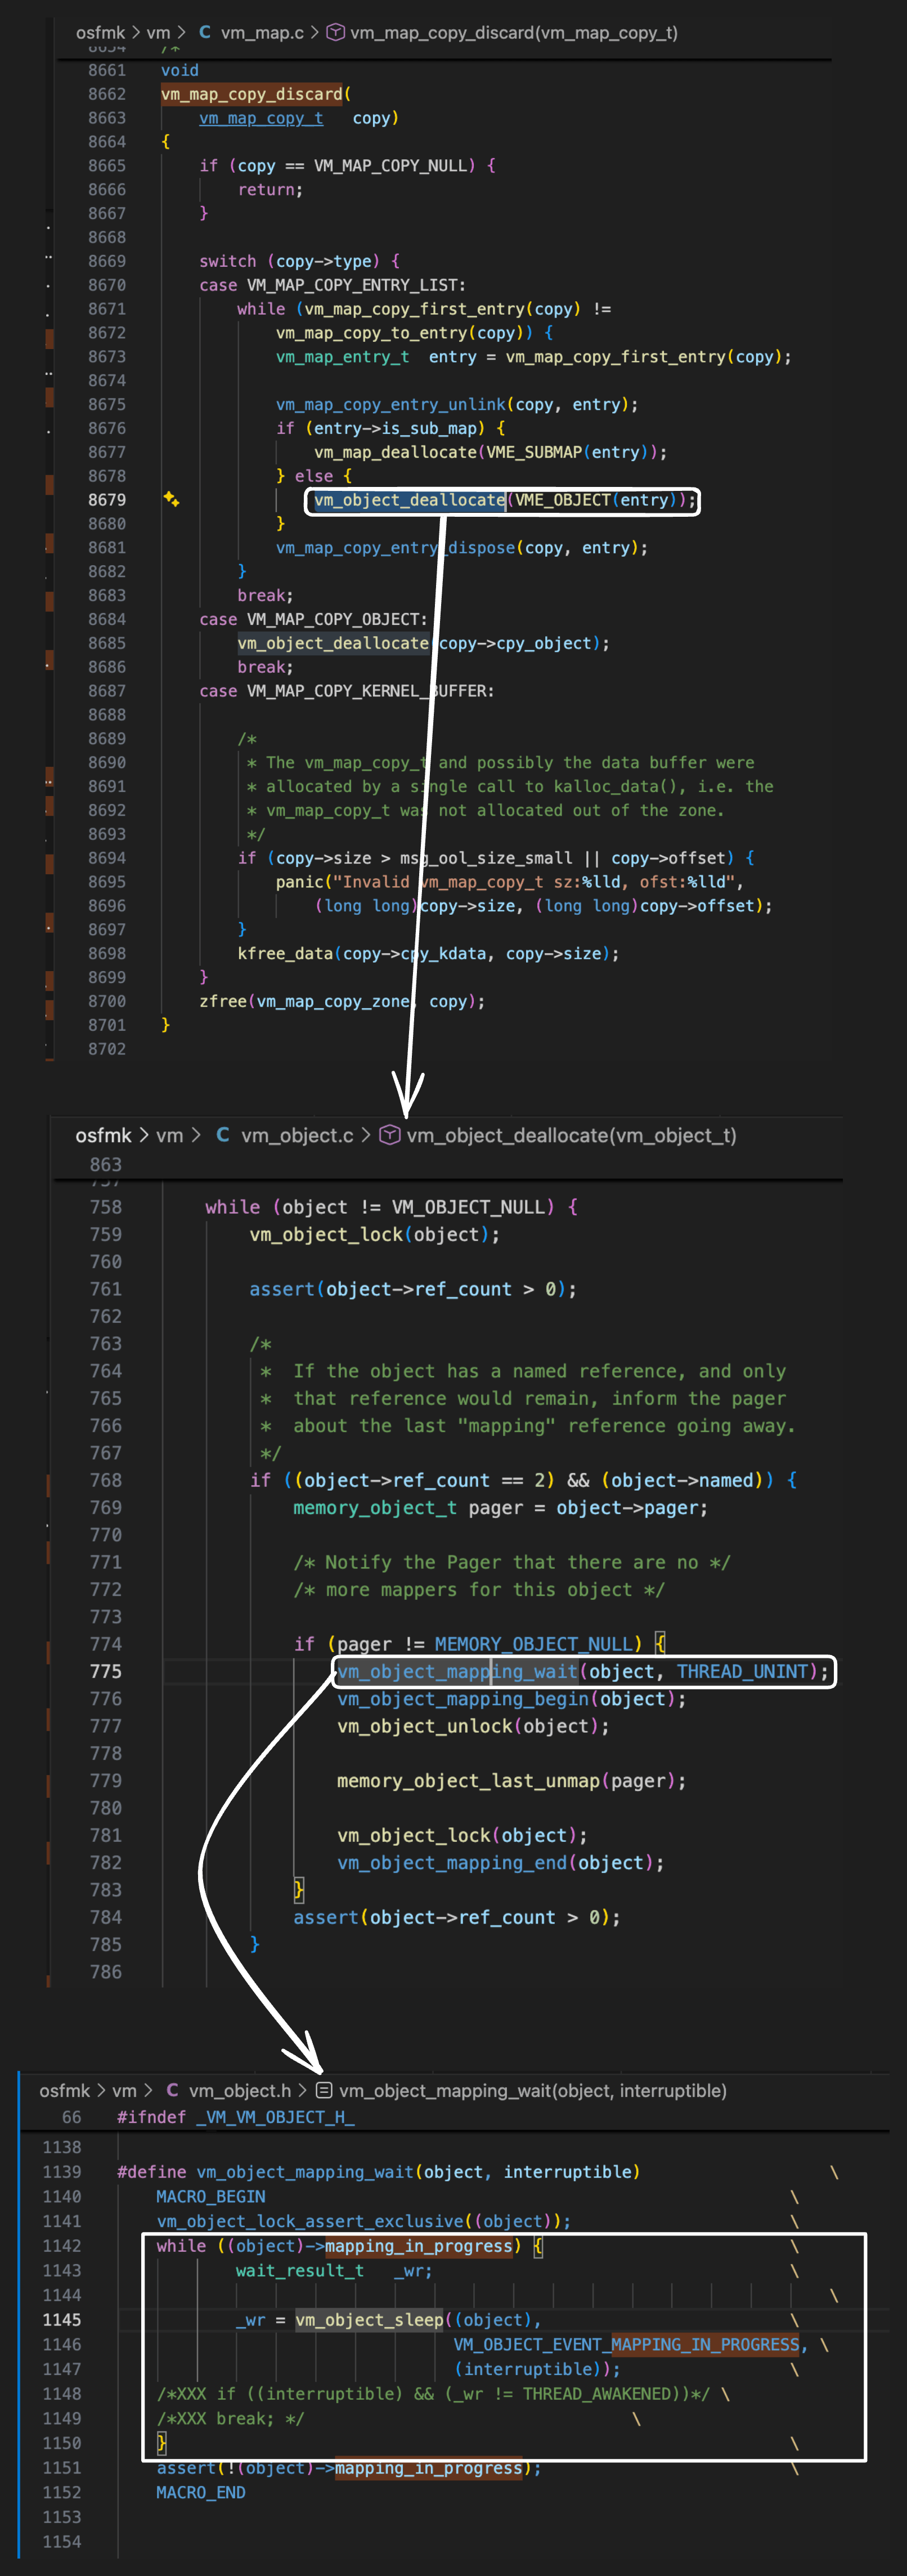Click the highlighted vm_map_copy_discard function name
The height and width of the screenshot is (2576, 907).
pyautogui.click(x=252, y=94)
